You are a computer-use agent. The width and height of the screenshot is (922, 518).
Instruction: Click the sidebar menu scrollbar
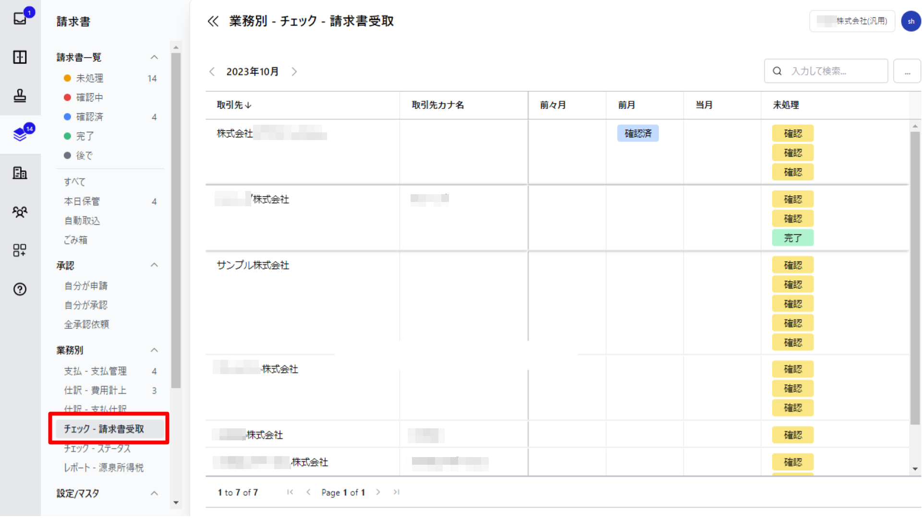coord(176,220)
